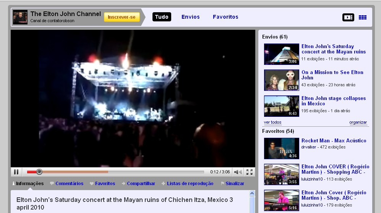Open thumbnail of stage collapses video

tap(282, 106)
